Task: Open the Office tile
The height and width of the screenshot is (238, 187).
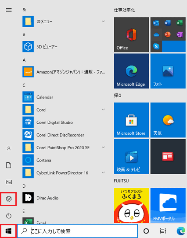Action: pyautogui.click(x=131, y=35)
